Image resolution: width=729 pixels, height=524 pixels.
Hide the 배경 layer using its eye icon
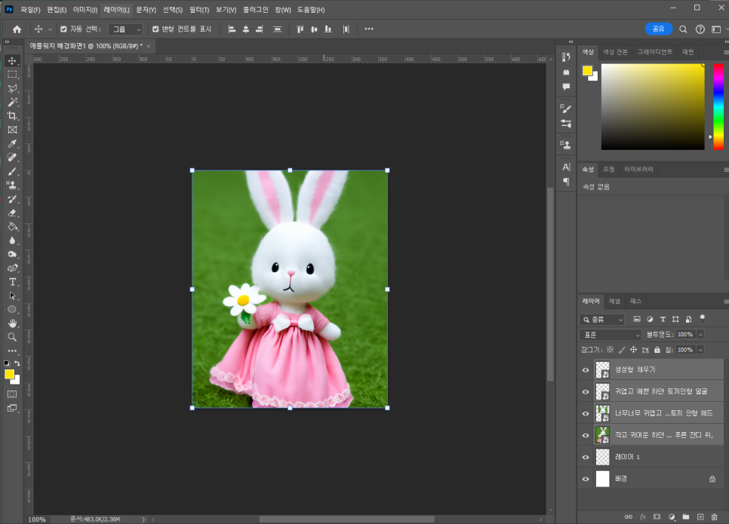(586, 479)
